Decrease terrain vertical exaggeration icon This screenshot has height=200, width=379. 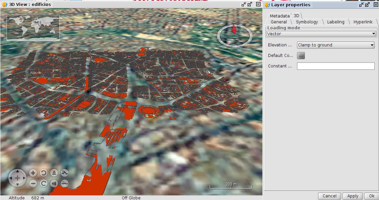[65, 184]
